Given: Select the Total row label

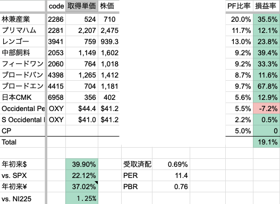Looking at the screenshot, I should pos(22,142).
